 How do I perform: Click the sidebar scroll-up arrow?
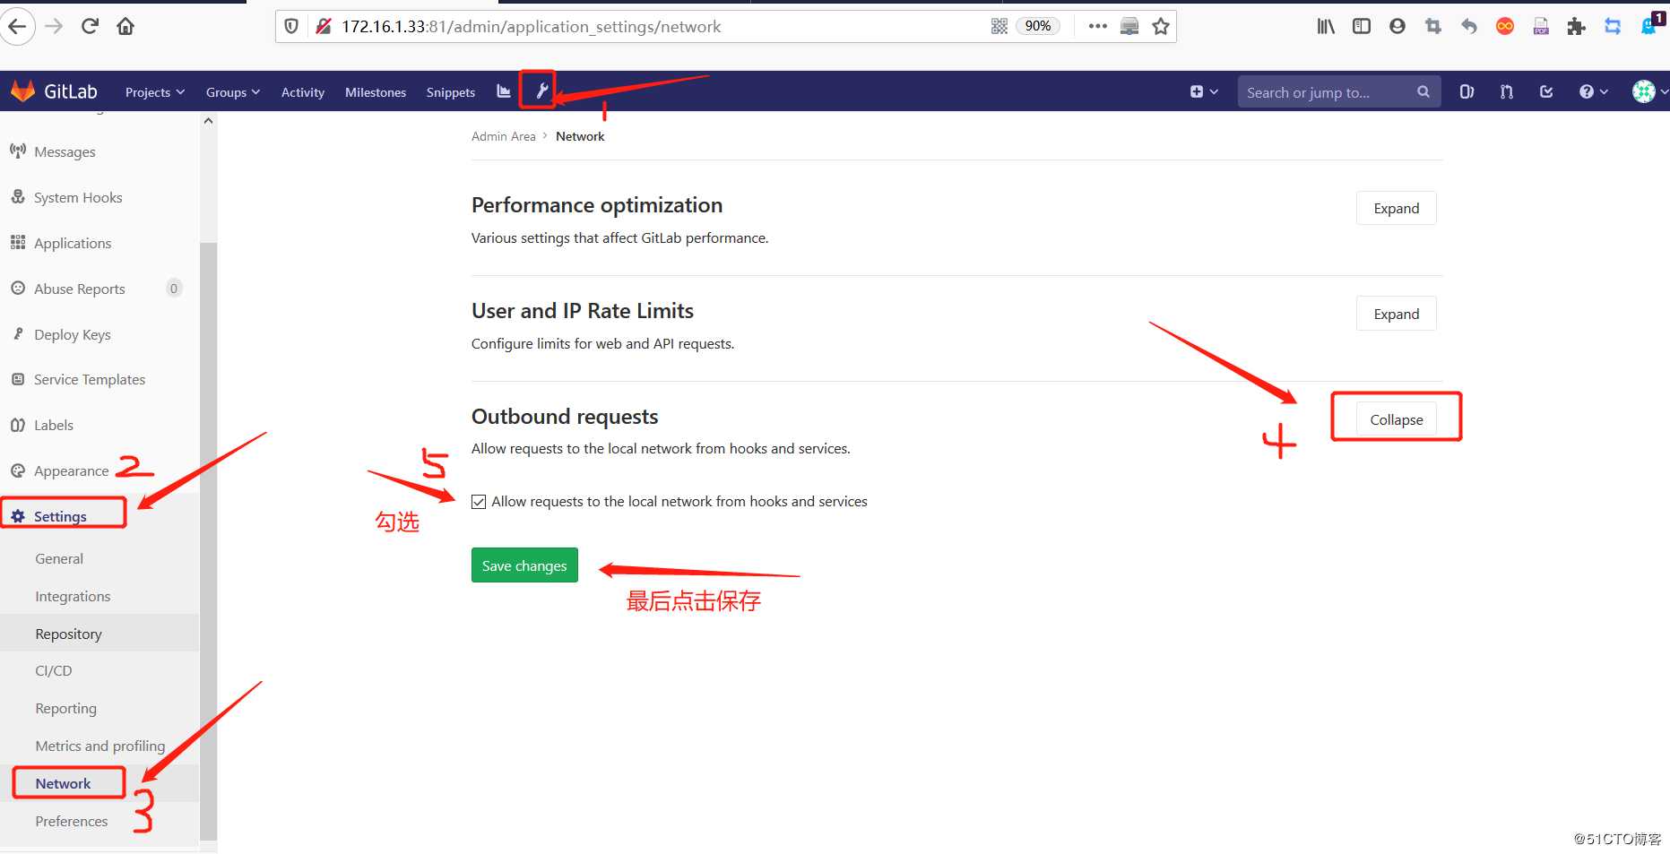(209, 120)
